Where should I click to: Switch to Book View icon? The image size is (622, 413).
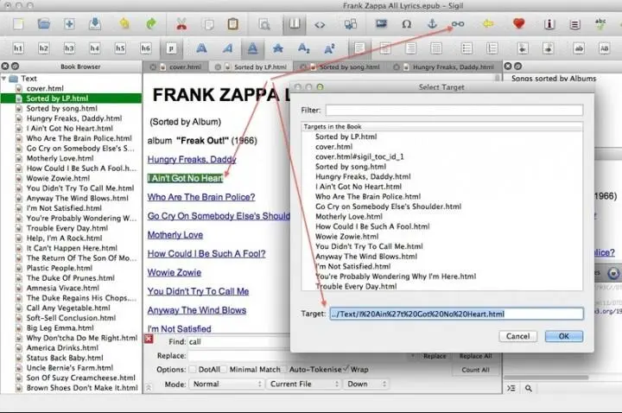point(295,24)
